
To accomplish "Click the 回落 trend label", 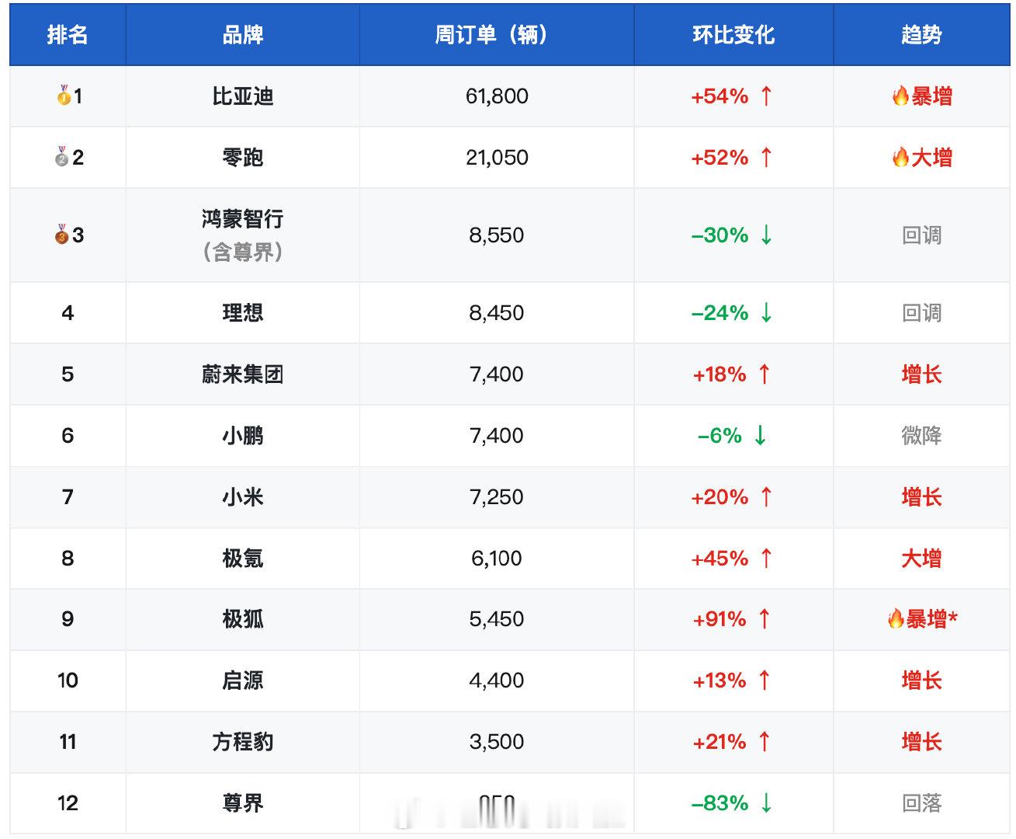I will (x=922, y=802).
